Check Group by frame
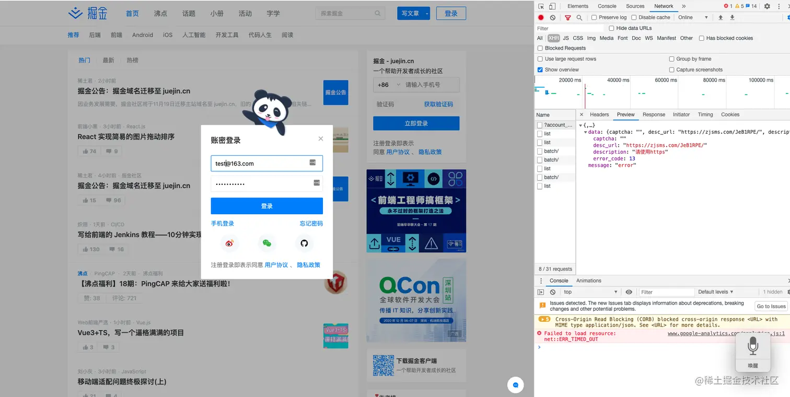The image size is (790, 397). pyautogui.click(x=672, y=59)
